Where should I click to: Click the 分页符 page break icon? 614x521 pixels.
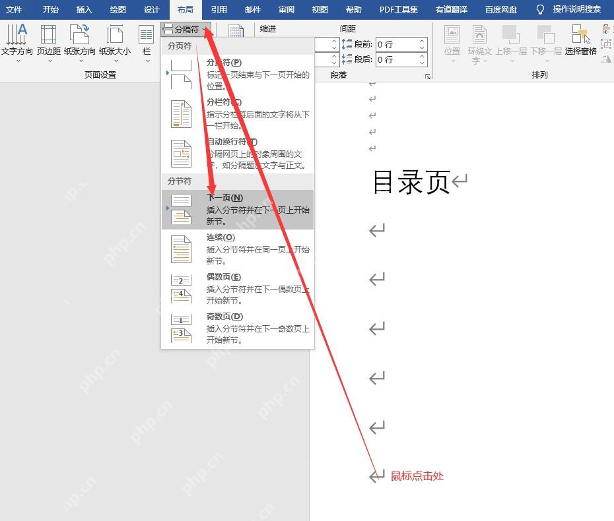tap(182, 75)
